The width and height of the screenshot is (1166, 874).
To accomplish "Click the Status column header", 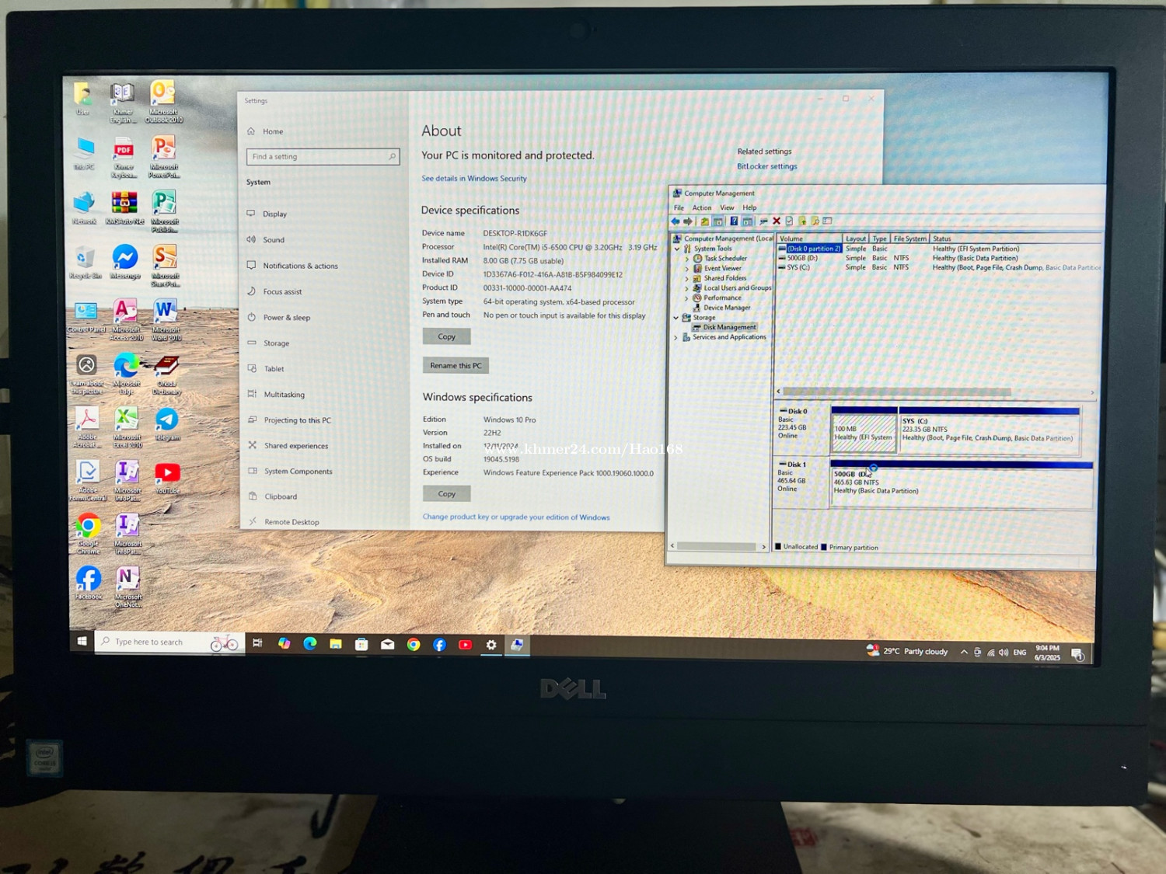I will point(1015,239).
